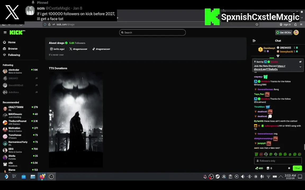Click Firefox icon in taskbar
Image resolution: width=305 pixels, height=190 pixels.
[x=42, y=177]
